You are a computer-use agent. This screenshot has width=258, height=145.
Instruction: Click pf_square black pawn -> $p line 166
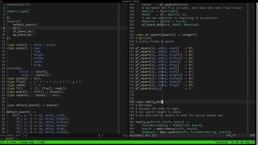click(164, 68)
